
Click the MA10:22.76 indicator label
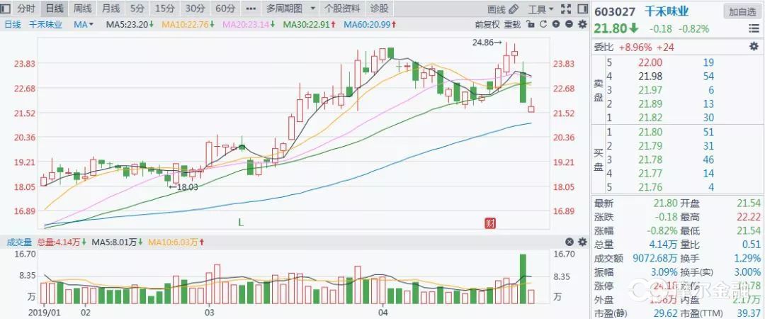coord(188,24)
